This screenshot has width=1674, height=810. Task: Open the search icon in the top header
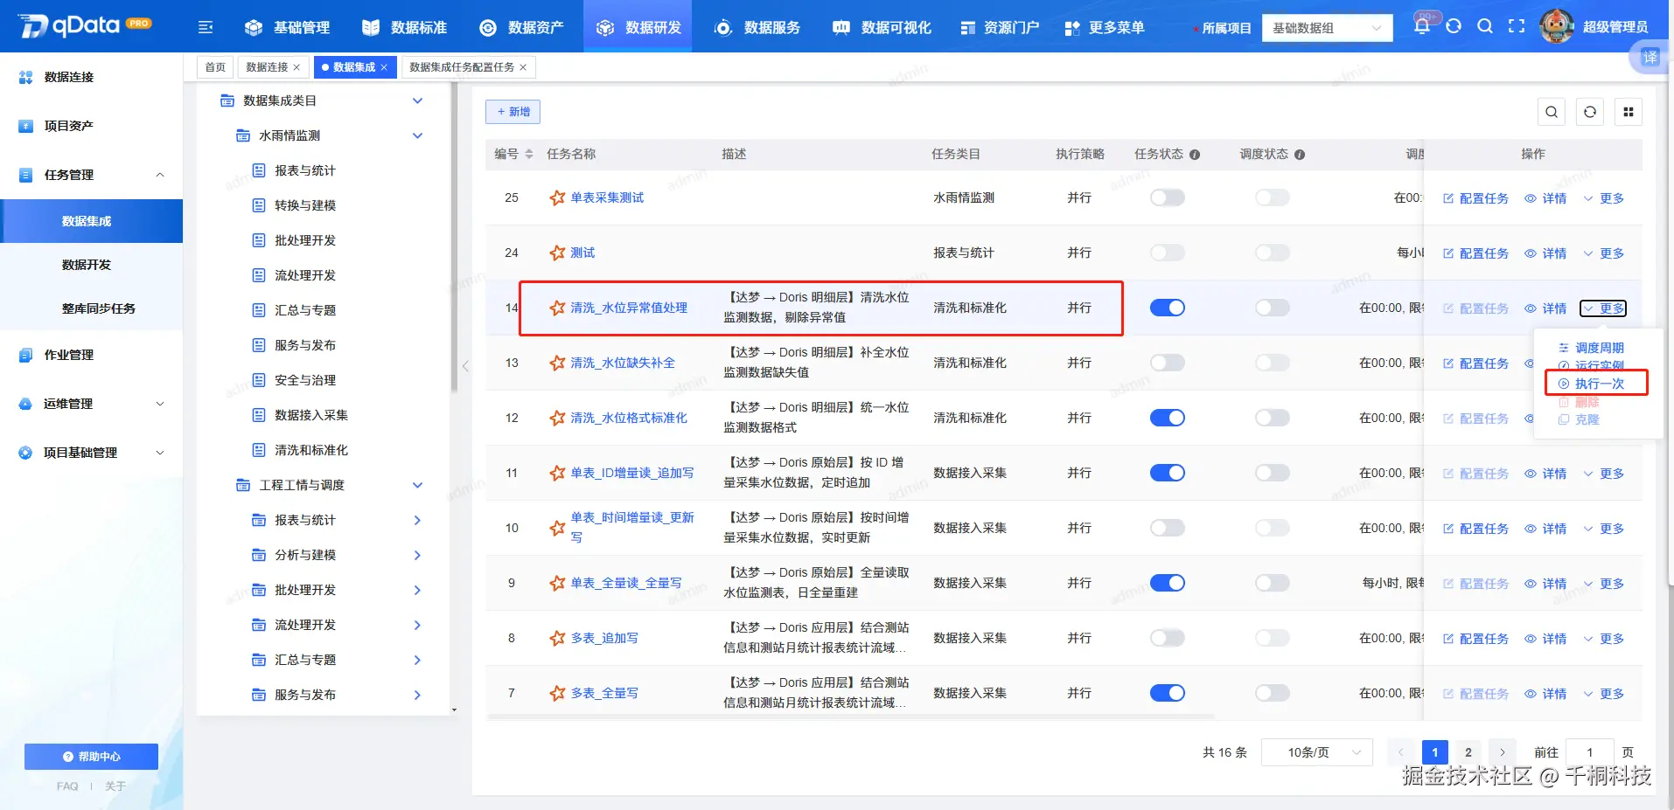click(1485, 26)
